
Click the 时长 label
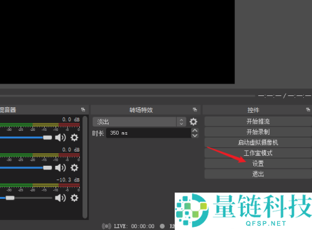click(98, 133)
